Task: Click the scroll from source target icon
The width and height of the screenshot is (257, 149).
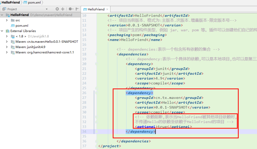Action: pyautogui.click(x=58, y=9)
